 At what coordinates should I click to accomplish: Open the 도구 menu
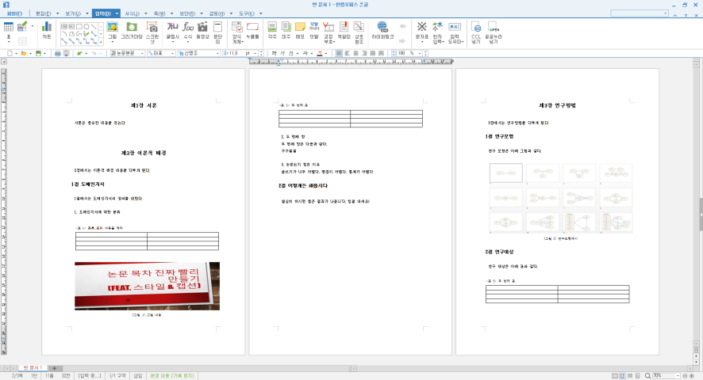pyautogui.click(x=246, y=13)
